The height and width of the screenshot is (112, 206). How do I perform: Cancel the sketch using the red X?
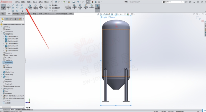click(203, 21)
